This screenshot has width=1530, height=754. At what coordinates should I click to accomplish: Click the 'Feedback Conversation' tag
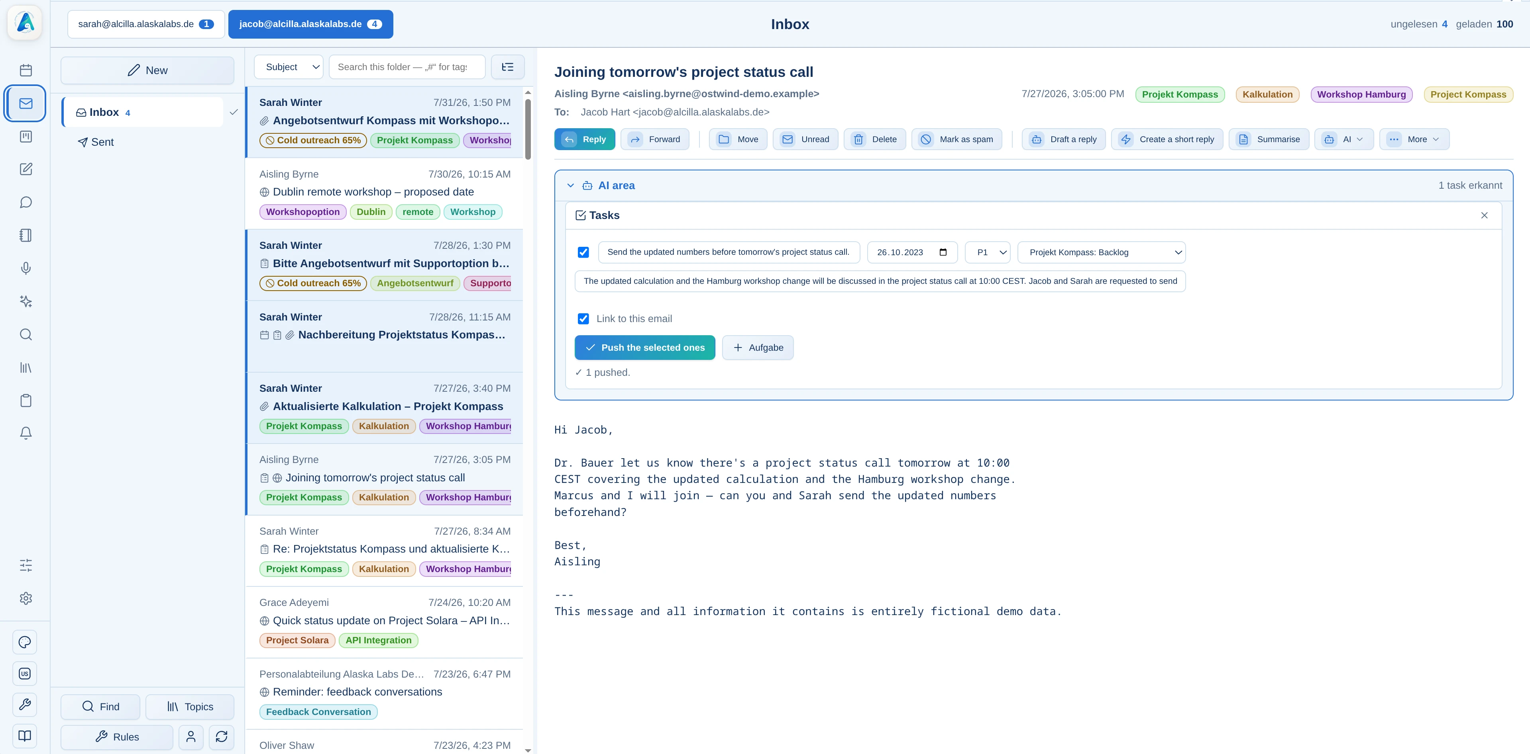pyautogui.click(x=318, y=712)
